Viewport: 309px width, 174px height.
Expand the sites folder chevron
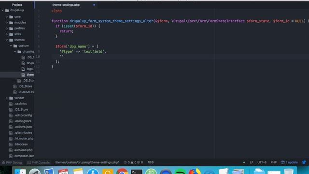7,34
